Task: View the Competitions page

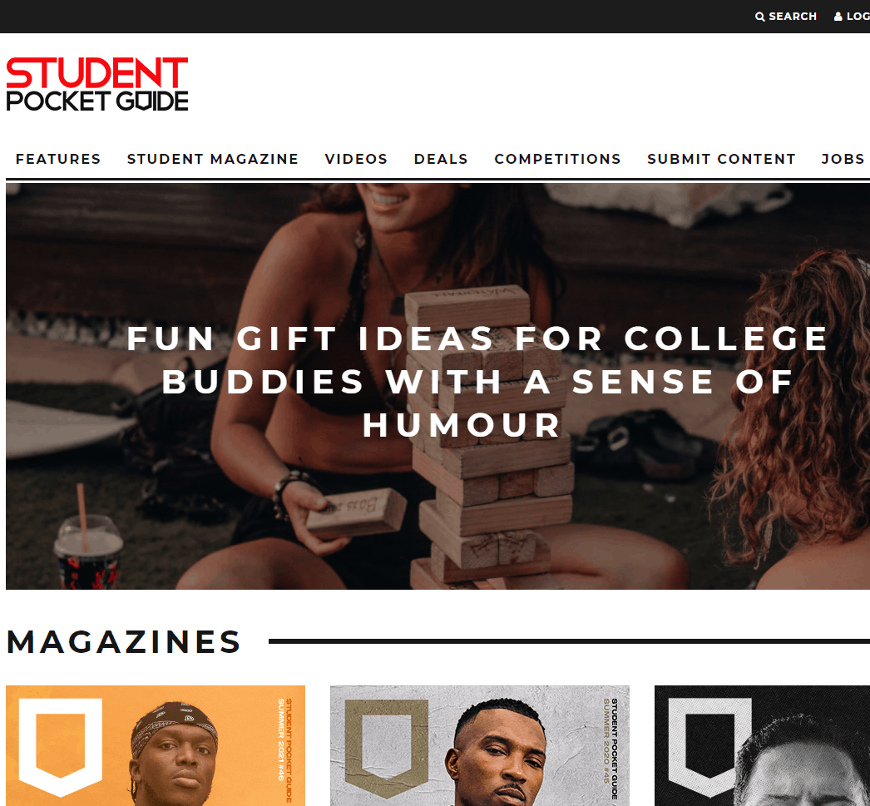Action: click(x=557, y=159)
